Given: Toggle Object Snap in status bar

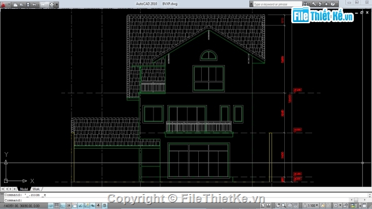Looking at the screenshot, I should 75,206.
